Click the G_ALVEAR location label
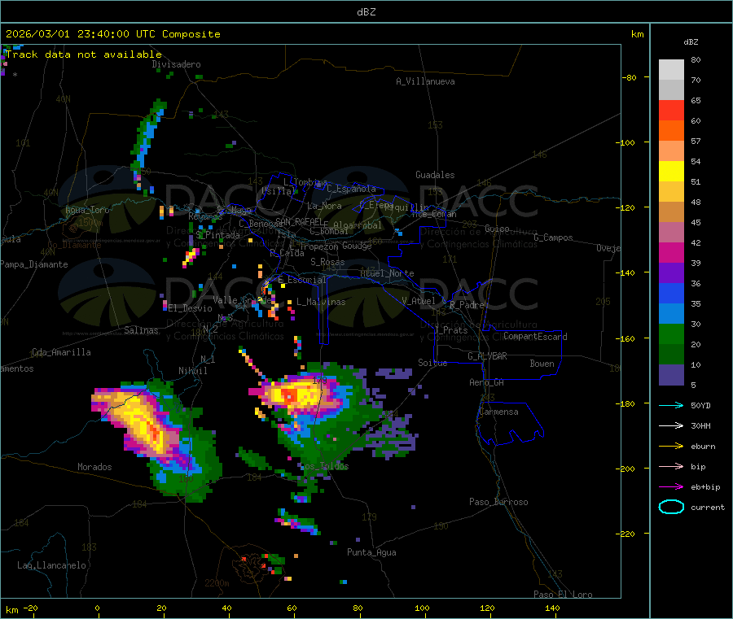Image resolution: width=733 pixels, height=619 pixels. 487,356
